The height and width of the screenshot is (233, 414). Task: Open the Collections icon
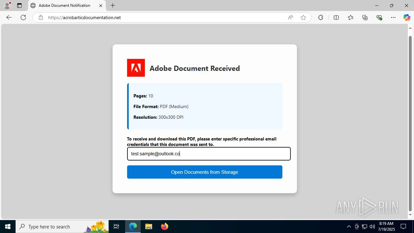365,17
